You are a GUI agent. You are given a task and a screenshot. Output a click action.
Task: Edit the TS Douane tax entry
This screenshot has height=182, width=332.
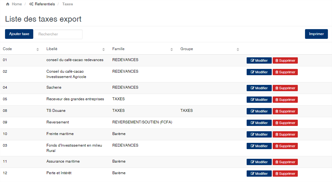(x=259, y=111)
